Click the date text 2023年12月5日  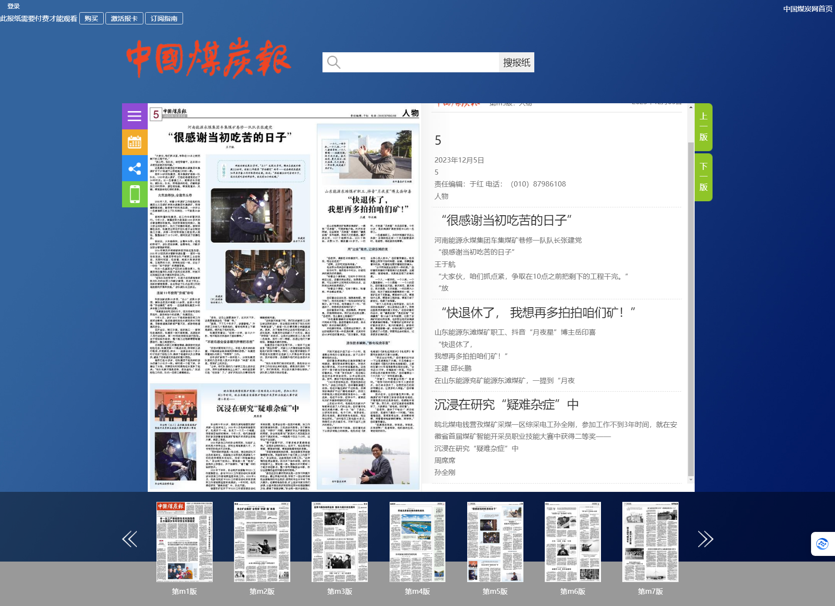(x=459, y=160)
